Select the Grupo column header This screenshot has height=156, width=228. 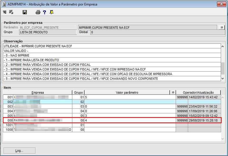78,92
